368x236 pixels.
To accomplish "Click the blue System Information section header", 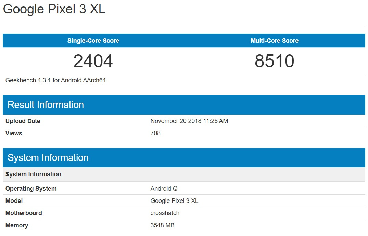I will point(48,157).
